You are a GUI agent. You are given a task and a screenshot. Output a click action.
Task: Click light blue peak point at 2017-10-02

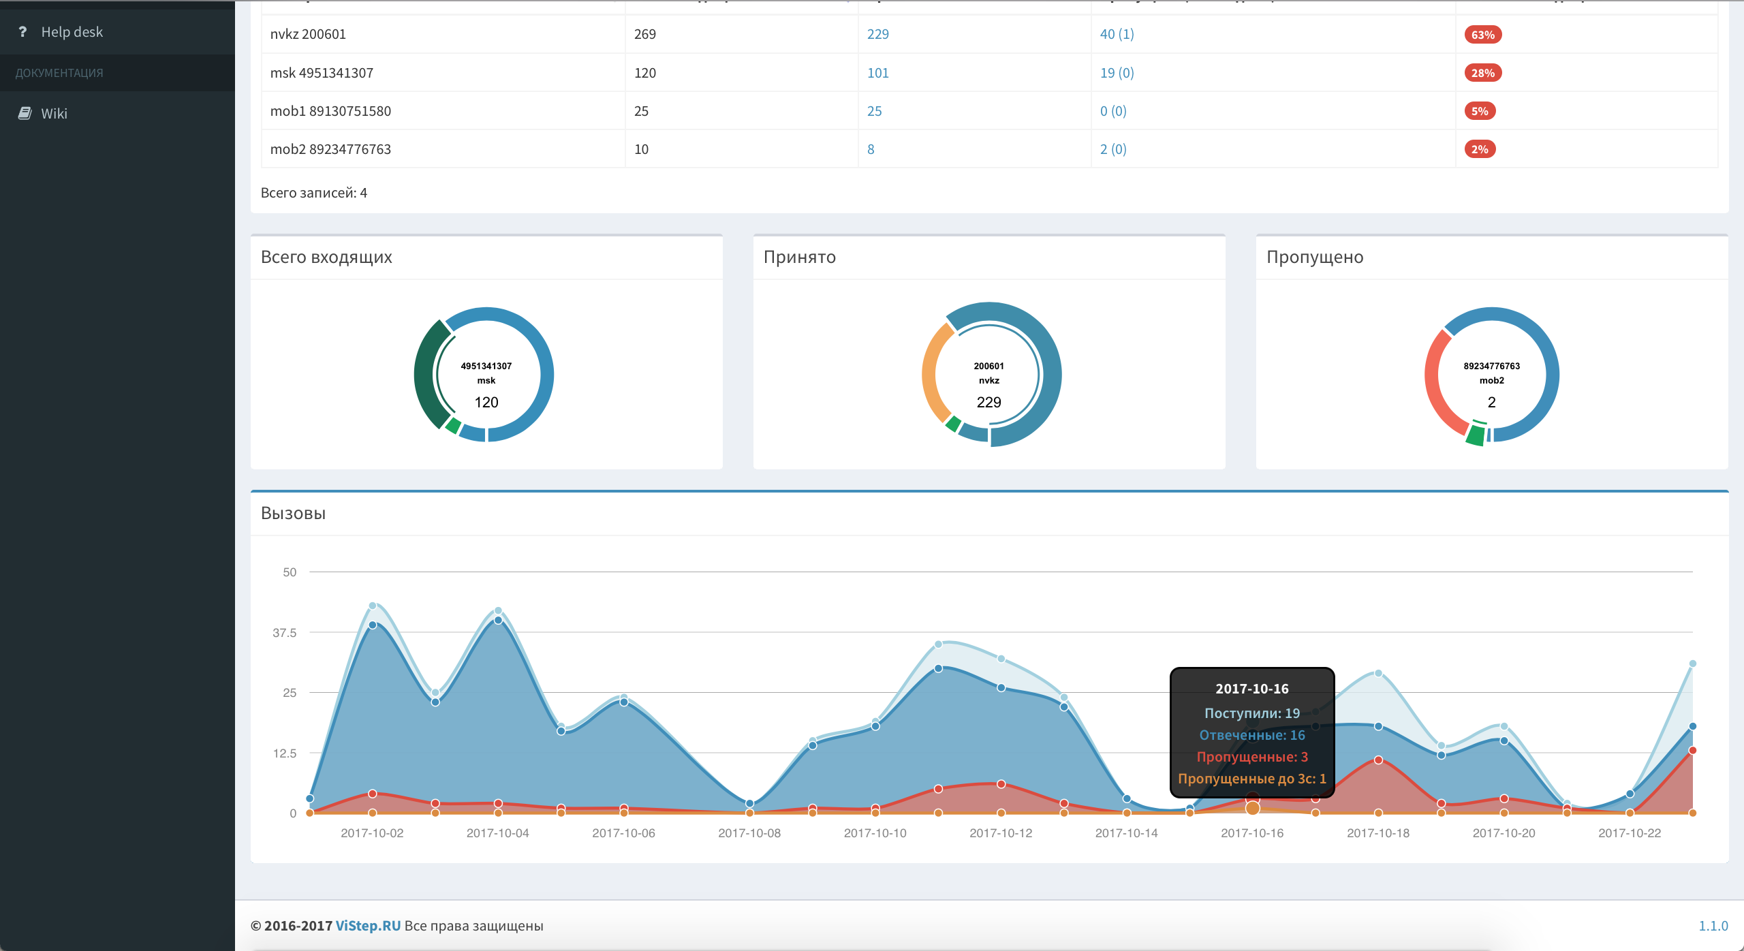click(x=373, y=606)
